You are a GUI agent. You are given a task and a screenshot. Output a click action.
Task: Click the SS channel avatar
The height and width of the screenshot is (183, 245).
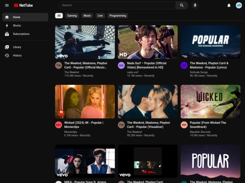(184, 66)
